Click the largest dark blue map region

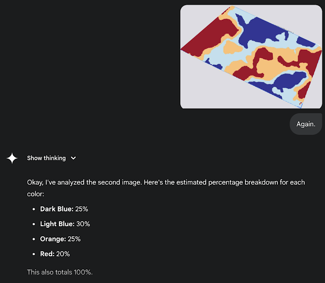(x=261, y=30)
